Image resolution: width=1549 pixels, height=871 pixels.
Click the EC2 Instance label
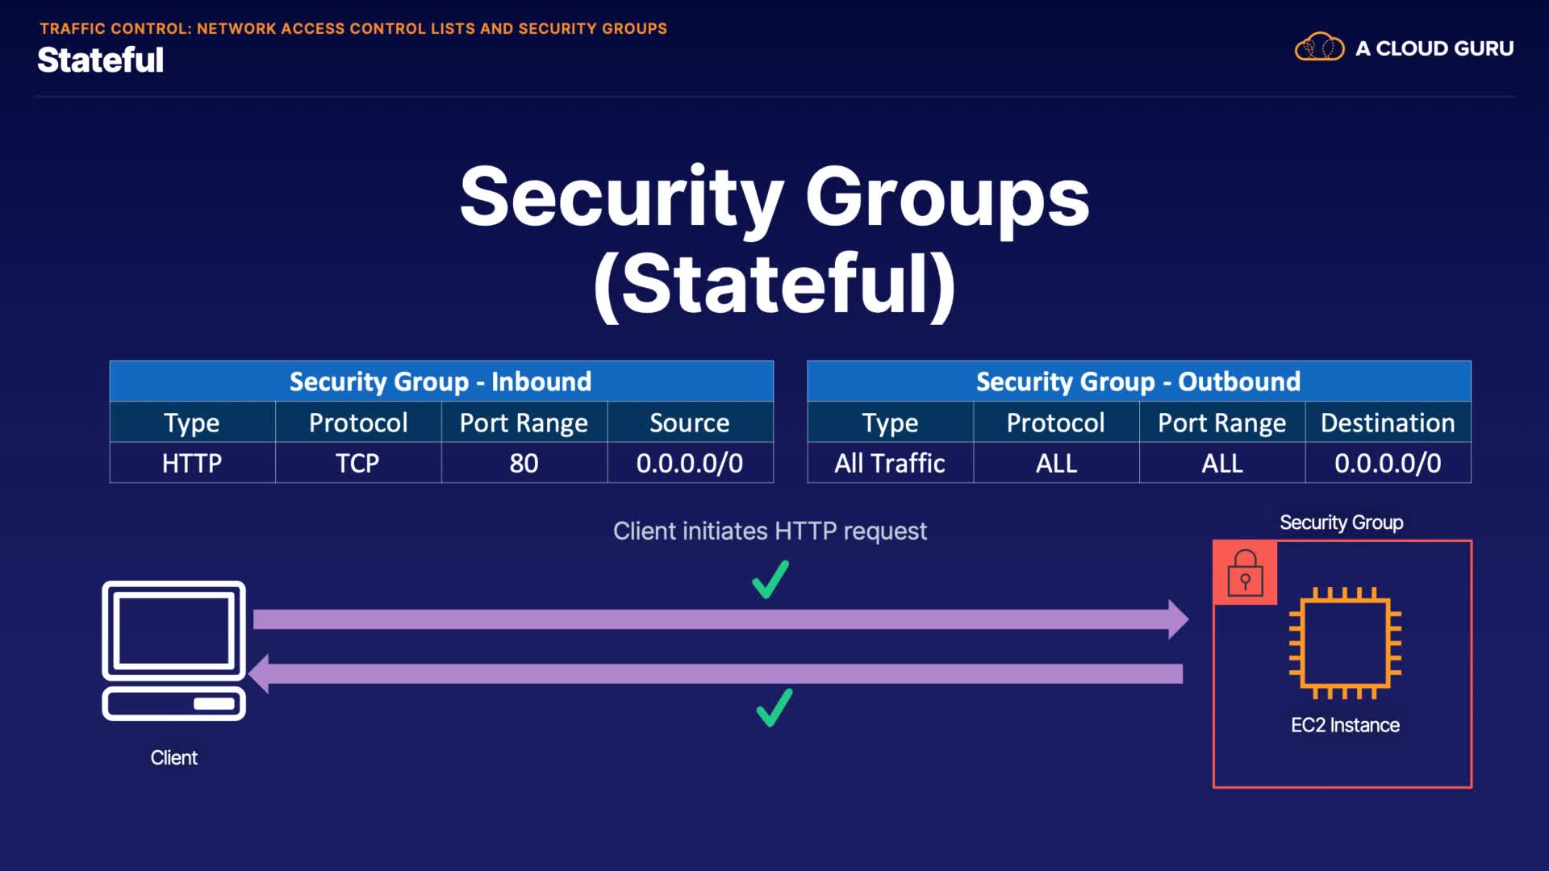click(1345, 725)
